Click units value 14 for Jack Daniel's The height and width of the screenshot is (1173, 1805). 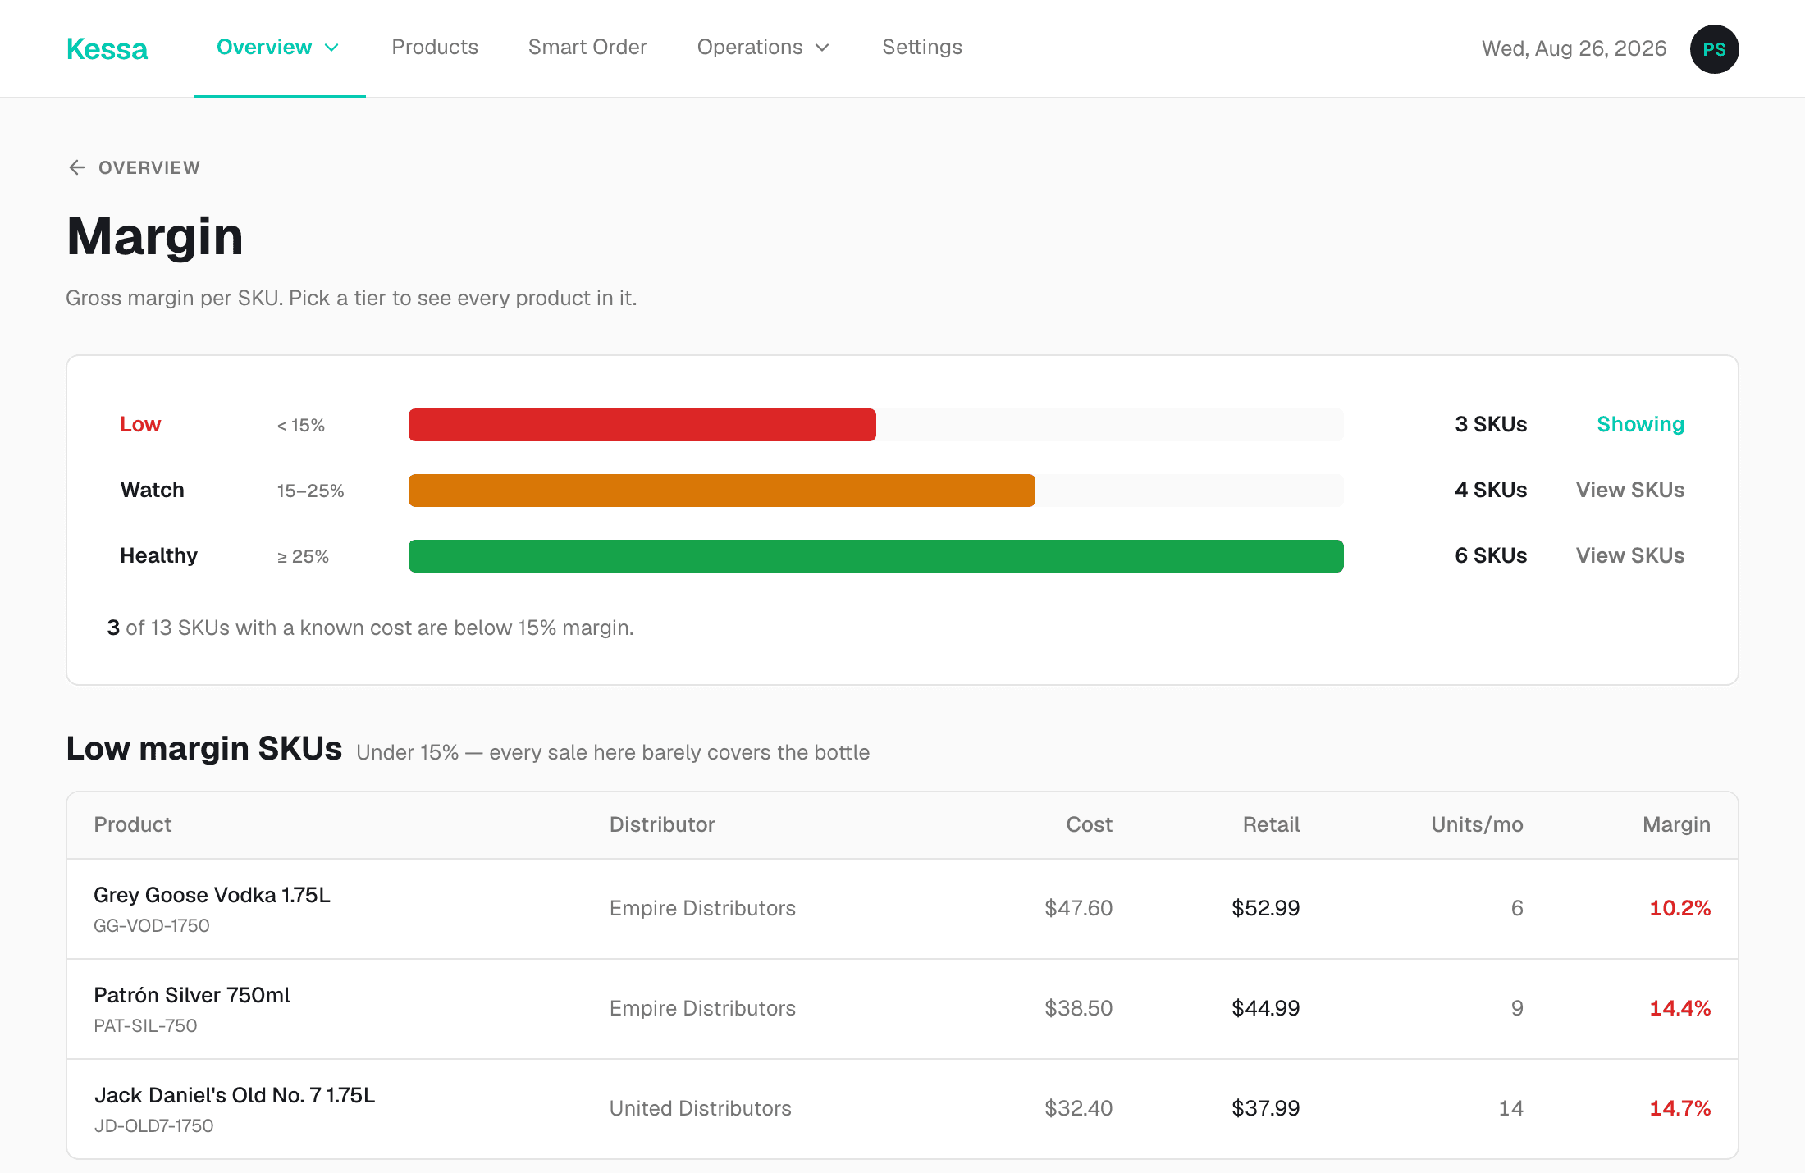[1510, 1108]
